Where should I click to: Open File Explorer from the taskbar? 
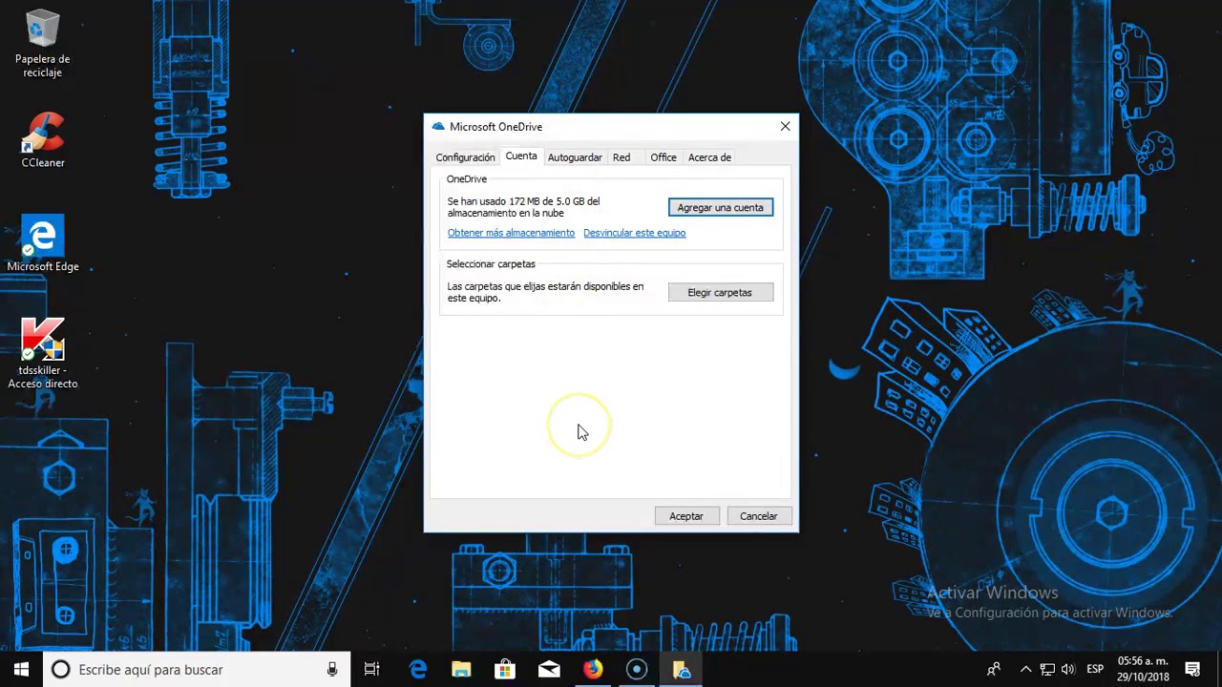pyautogui.click(x=461, y=670)
